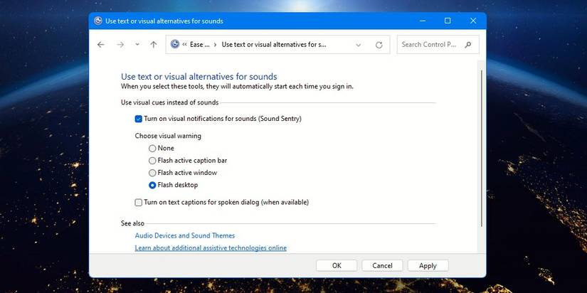
Task: Open the recent locations dropdown arrow
Action: tap(137, 45)
